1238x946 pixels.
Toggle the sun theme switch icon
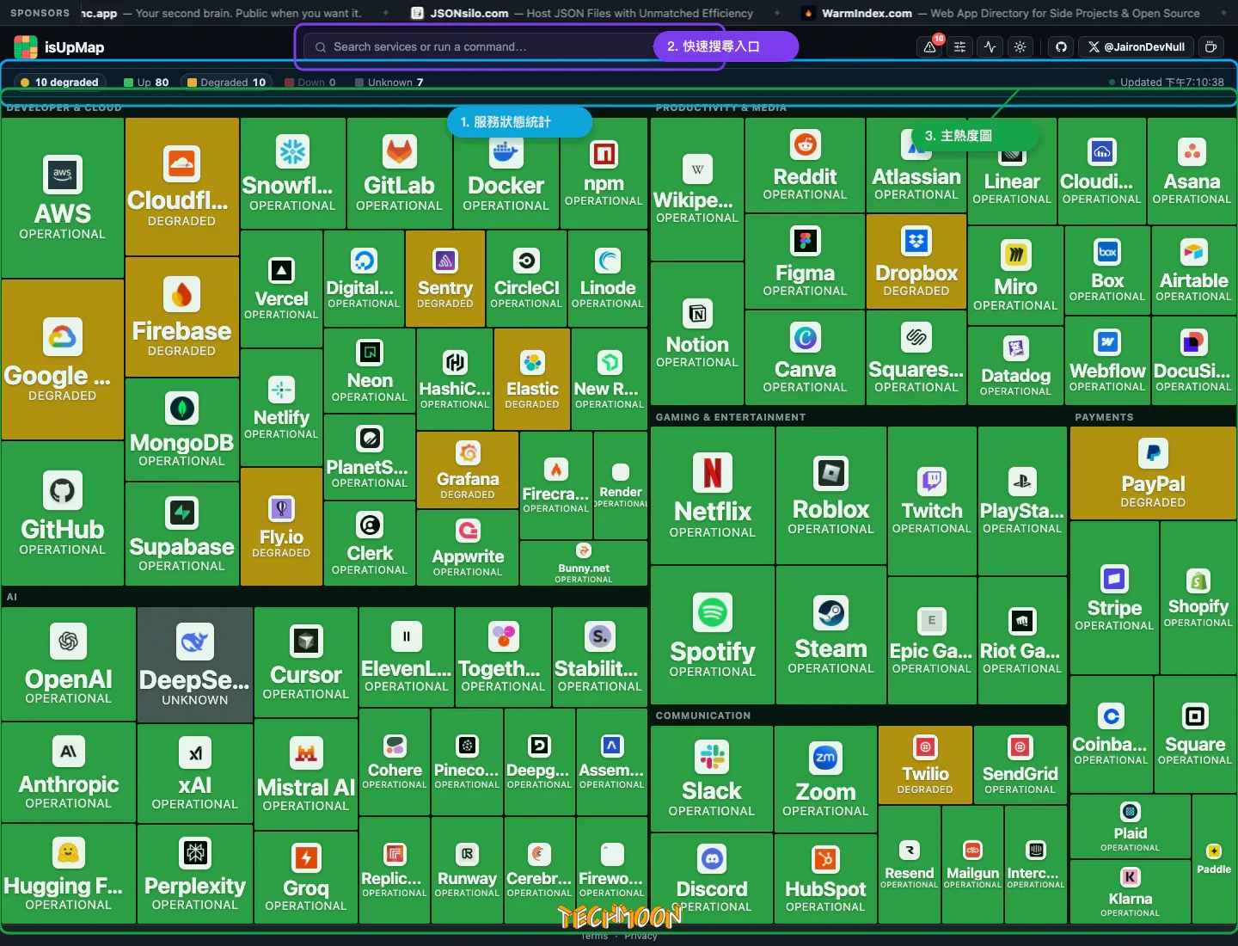pos(1020,46)
